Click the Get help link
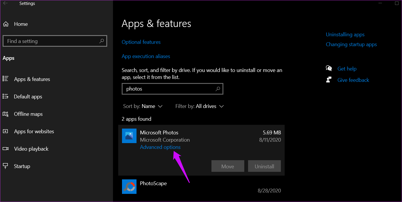Screen dimensions: 402x202 pyautogui.click(x=347, y=69)
